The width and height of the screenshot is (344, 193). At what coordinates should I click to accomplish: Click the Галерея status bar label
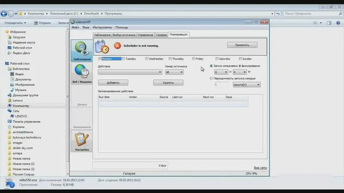pyautogui.click(x=129, y=174)
